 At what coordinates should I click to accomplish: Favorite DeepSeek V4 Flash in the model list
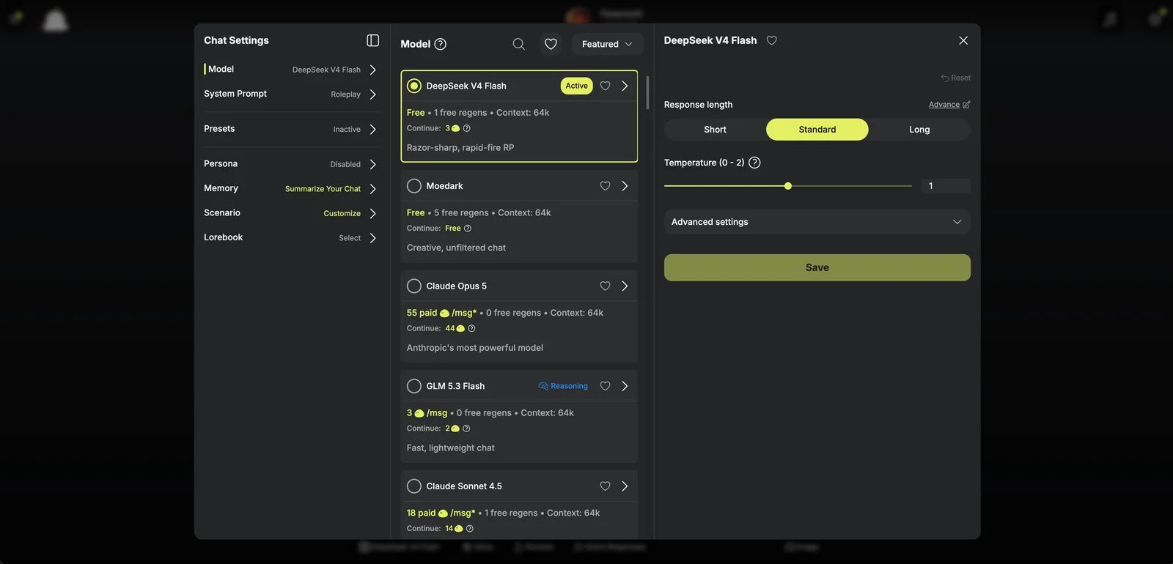click(605, 86)
